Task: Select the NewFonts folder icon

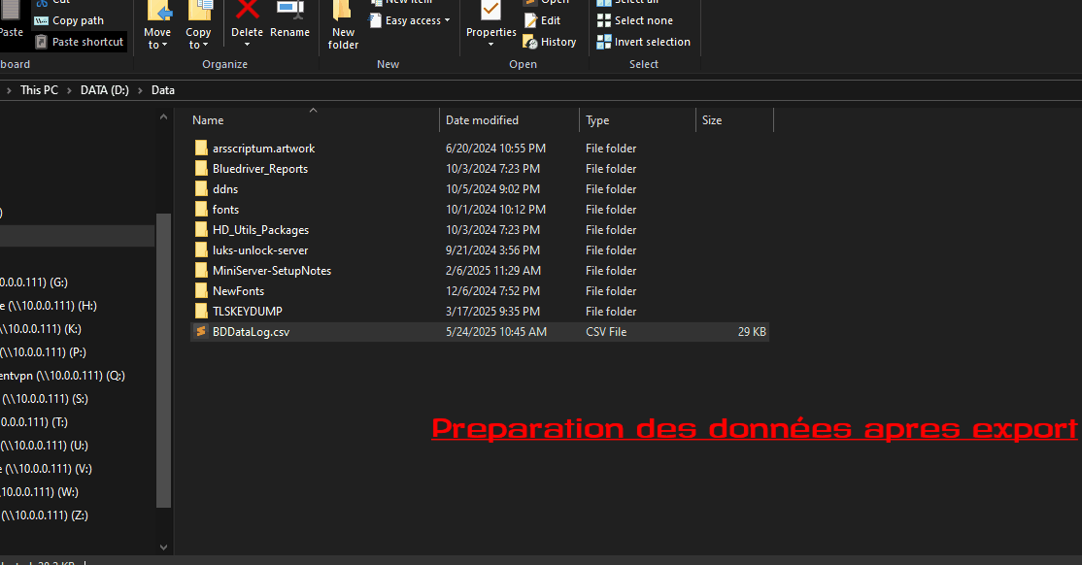Action: (201, 290)
